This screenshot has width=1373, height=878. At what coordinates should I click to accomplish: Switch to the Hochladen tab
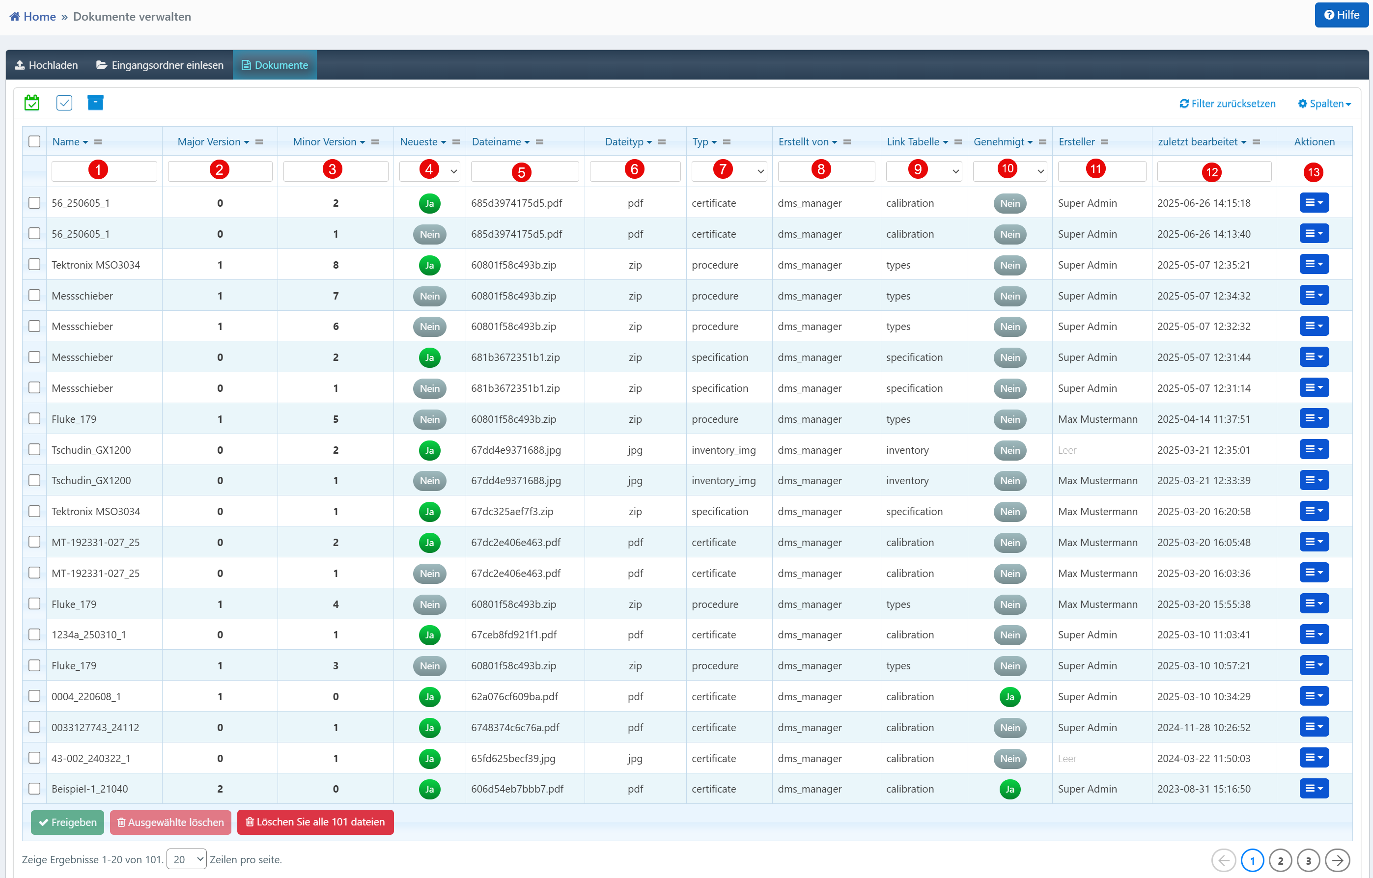tap(47, 65)
